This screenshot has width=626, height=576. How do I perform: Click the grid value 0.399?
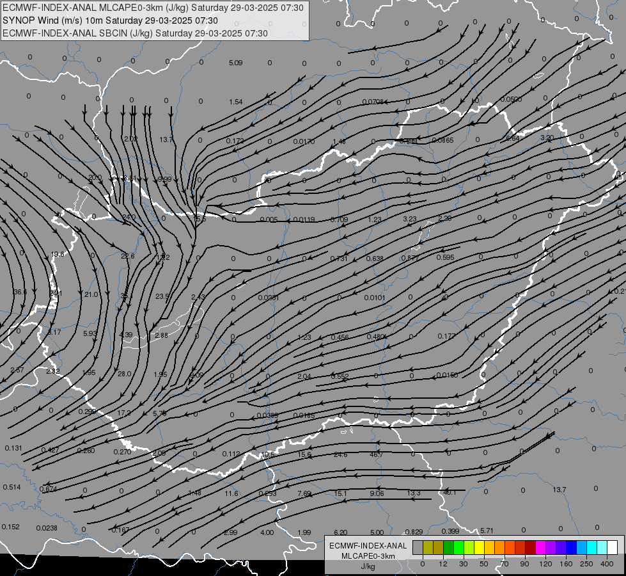pos(450,531)
